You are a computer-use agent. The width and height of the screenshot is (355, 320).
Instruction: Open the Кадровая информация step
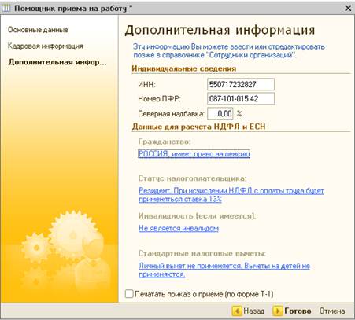tap(46, 46)
